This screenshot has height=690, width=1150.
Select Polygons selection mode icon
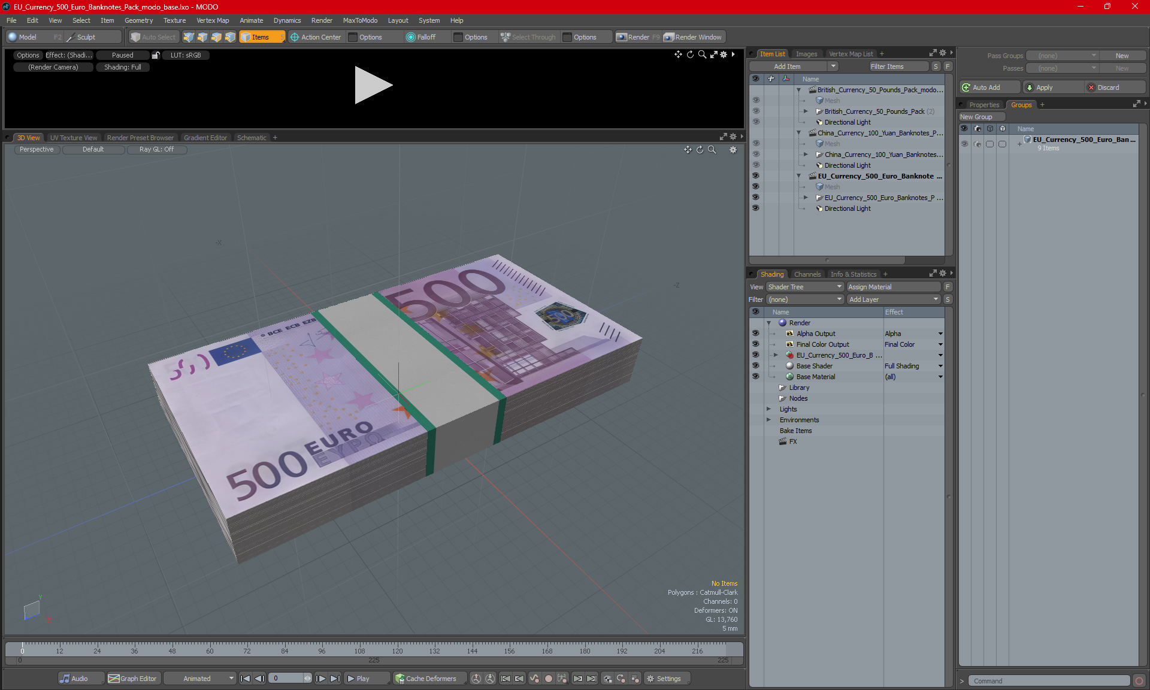pos(216,37)
